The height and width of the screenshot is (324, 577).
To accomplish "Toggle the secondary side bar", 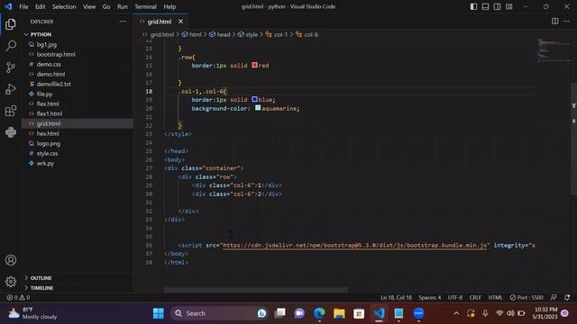I will click(497, 6).
